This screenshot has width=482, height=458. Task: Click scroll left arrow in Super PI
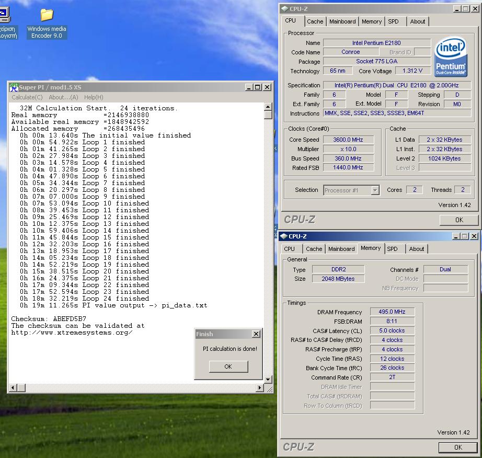click(x=13, y=387)
